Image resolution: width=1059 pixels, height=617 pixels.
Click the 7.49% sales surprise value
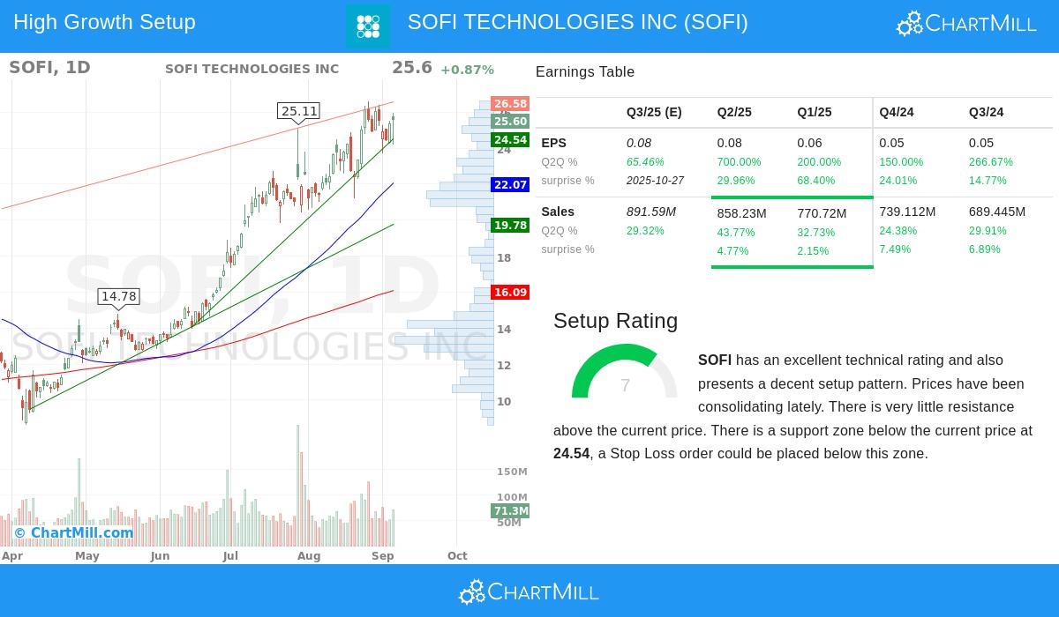click(896, 249)
